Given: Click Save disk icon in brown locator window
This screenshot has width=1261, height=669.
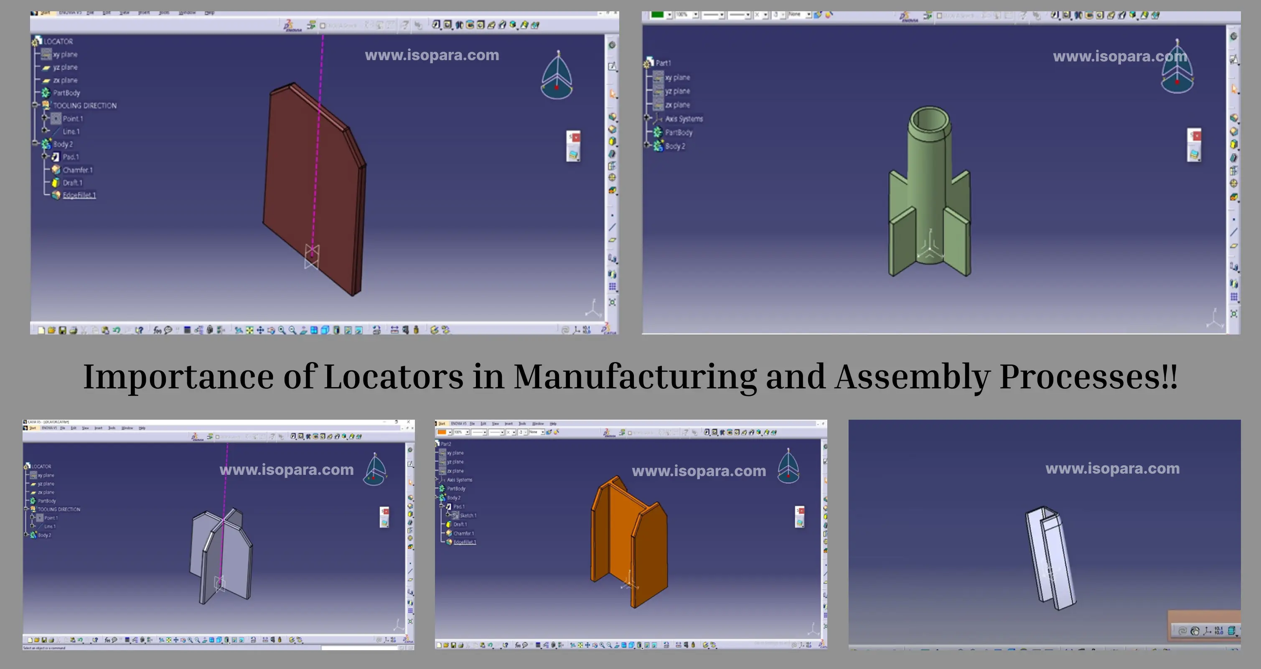Looking at the screenshot, I should coord(63,330).
